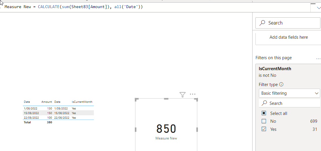Toggle the Select all checkbox
Viewport: 321px width, 151px height.
[x=264, y=113]
